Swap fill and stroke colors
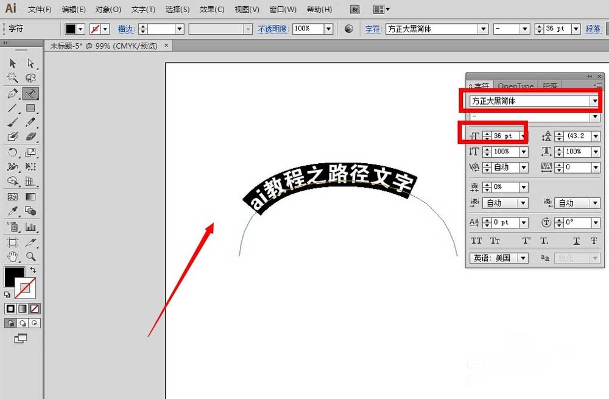 point(33,270)
